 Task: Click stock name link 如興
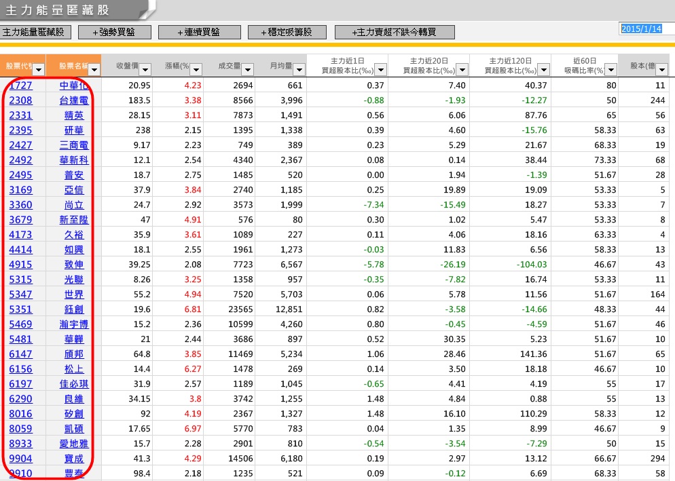click(74, 250)
